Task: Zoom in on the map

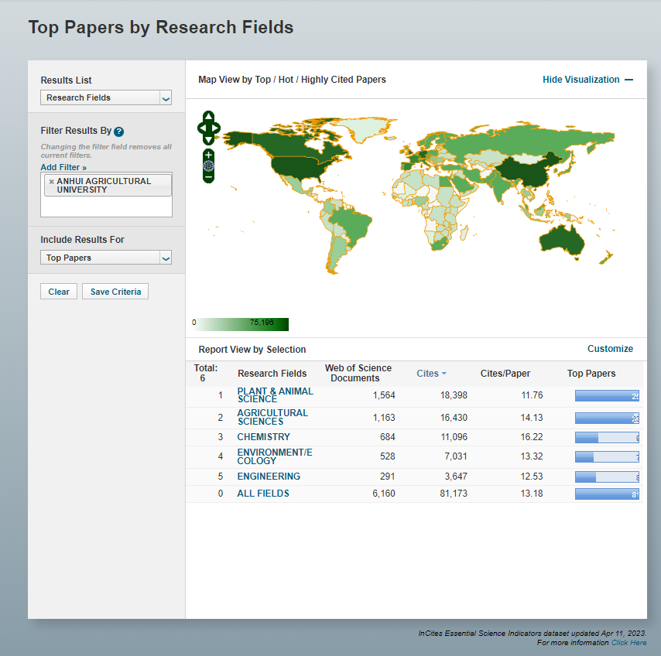Action: coord(209,155)
